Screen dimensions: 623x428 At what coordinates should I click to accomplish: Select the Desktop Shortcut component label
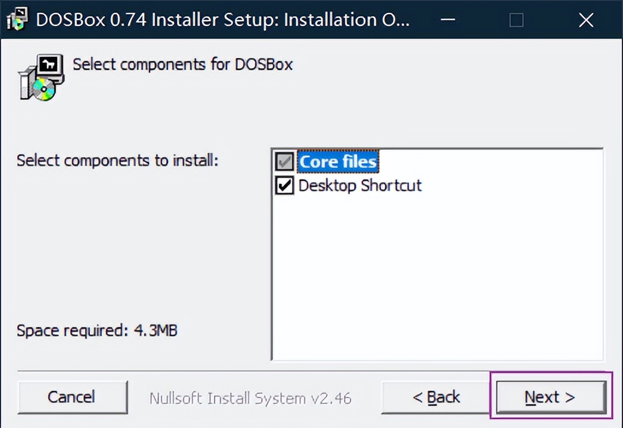click(359, 186)
